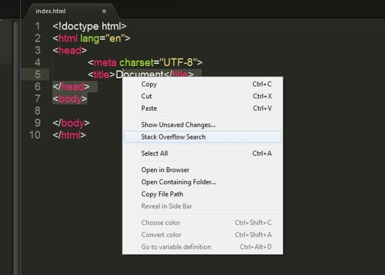Click 'Copy File Path' in context menu
385x275 pixels.
coord(162,194)
